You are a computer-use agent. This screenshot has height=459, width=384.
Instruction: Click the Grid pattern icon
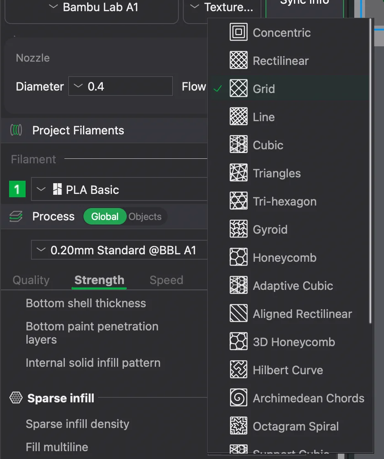239,88
